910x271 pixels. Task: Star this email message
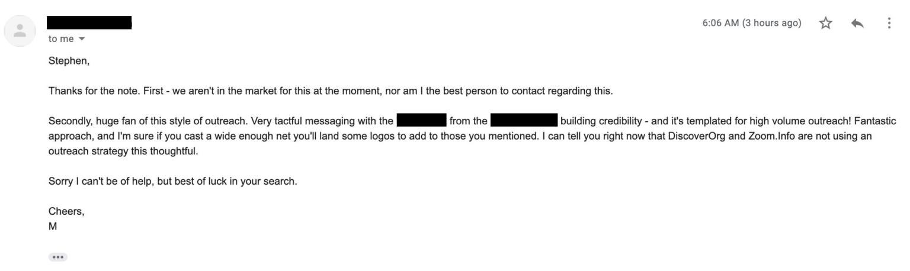pos(824,23)
